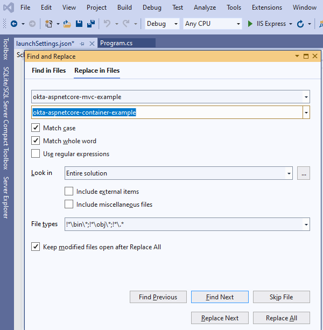Switch to the Find in Files tab
Screen dimensions: 323x330
coord(48,71)
